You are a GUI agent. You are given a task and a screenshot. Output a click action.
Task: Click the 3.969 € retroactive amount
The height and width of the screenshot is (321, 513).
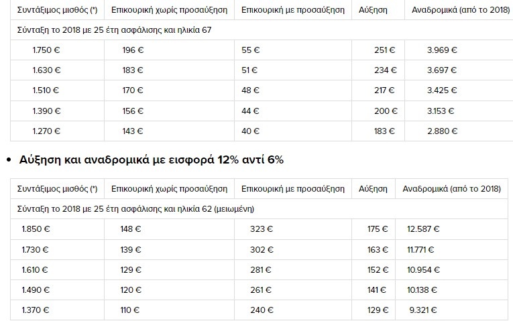coord(441,50)
